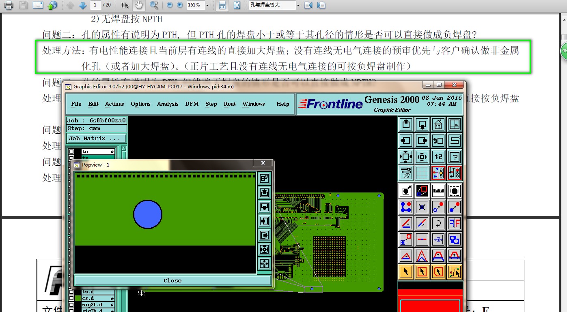The height and width of the screenshot is (312, 567).
Task: Open the Windows menu
Action: pos(254,104)
